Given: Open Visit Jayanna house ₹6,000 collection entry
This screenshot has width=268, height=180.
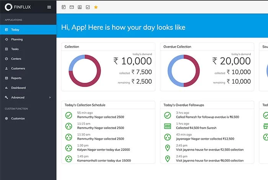Looking at the screenshot, I should (210, 160).
